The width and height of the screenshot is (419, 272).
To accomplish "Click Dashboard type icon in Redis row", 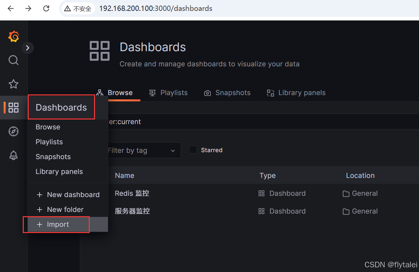I will pos(261,193).
